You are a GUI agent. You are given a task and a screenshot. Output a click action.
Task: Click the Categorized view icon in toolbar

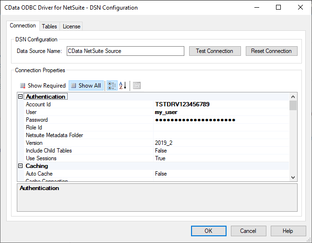coord(112,86)
